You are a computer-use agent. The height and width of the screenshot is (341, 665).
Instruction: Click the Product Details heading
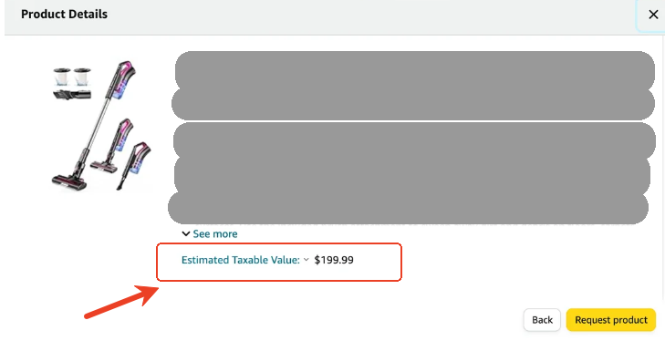click(64, 14)
